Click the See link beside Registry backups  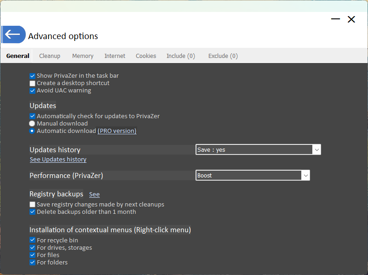94,194
